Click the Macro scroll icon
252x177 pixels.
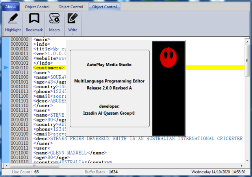pos(54,19)
